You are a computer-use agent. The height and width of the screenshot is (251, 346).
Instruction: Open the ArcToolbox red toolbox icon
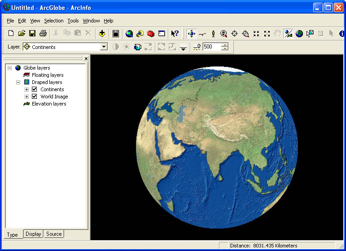151,33
